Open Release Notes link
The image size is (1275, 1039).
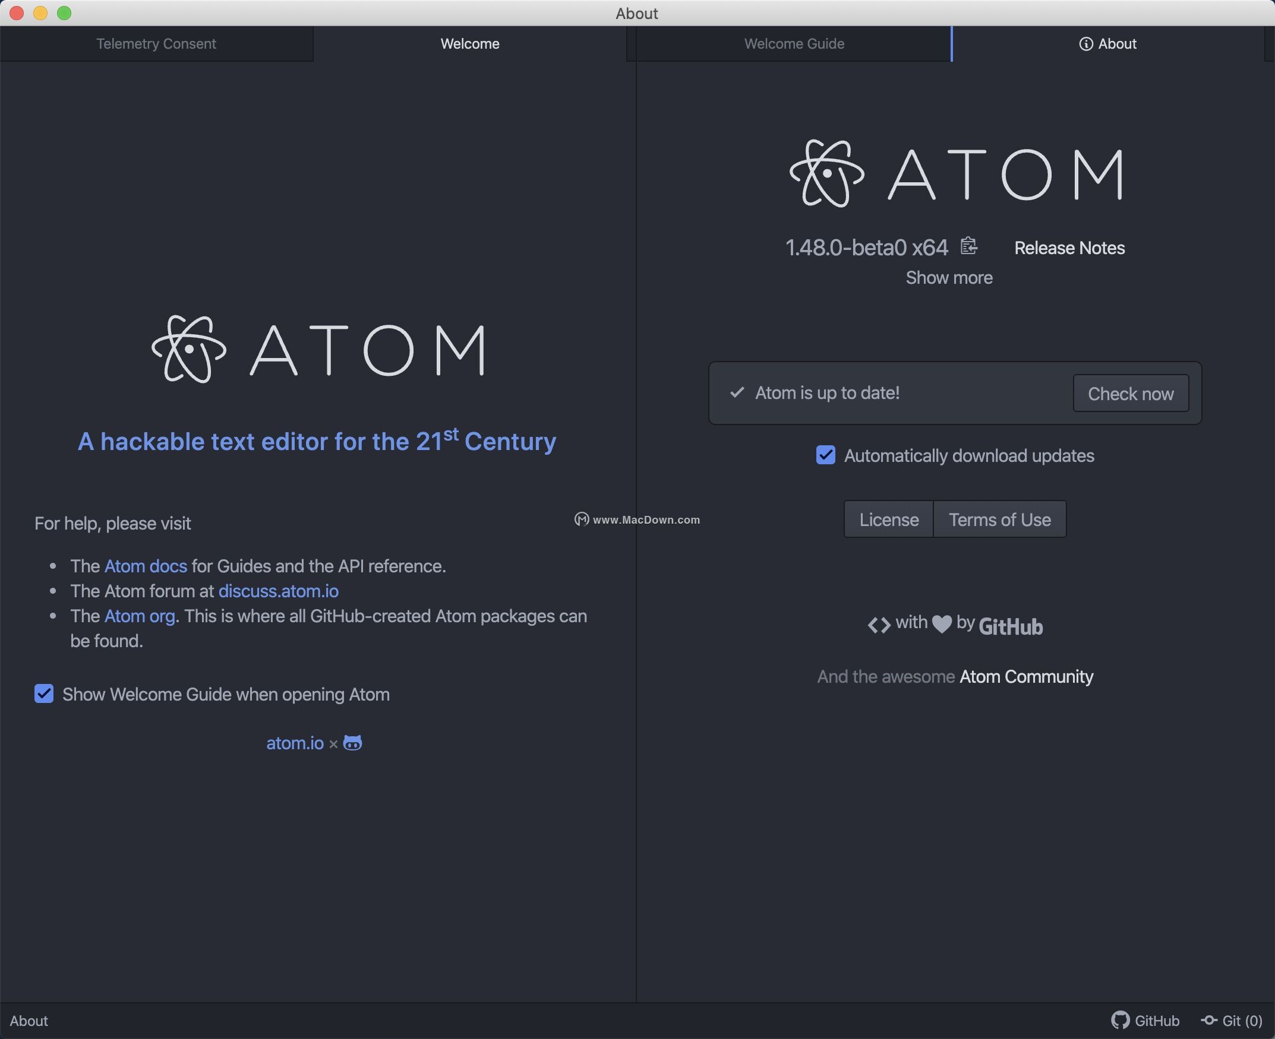[x=1069, y=248]
